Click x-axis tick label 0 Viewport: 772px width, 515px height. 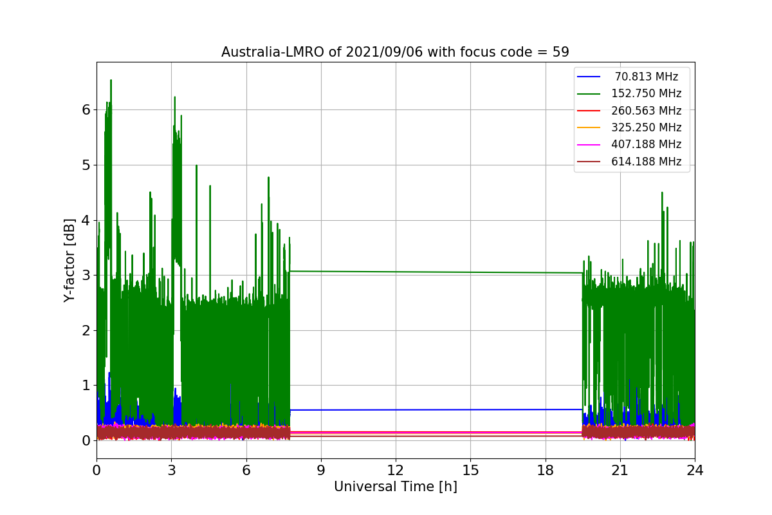96,470
